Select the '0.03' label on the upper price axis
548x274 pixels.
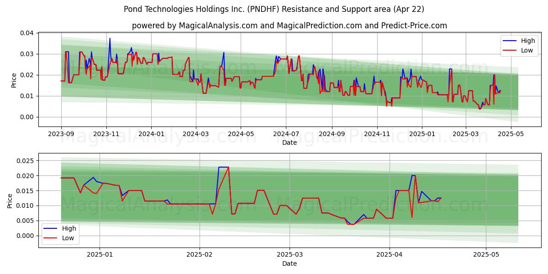(x=27, y=54)
